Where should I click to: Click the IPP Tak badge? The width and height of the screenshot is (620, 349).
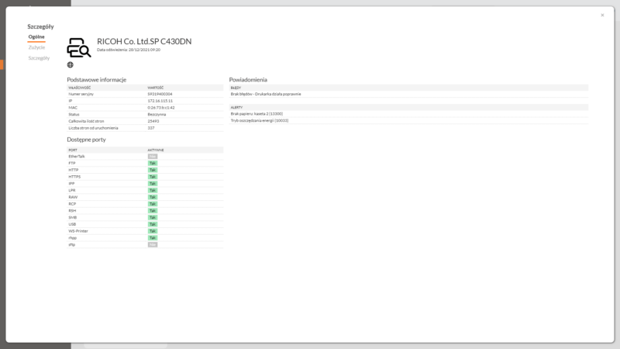click(x=153, y=184)
